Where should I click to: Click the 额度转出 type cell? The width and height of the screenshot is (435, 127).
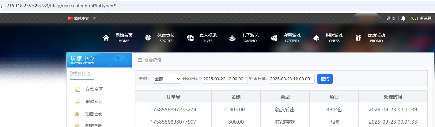[x=285, y=110]
